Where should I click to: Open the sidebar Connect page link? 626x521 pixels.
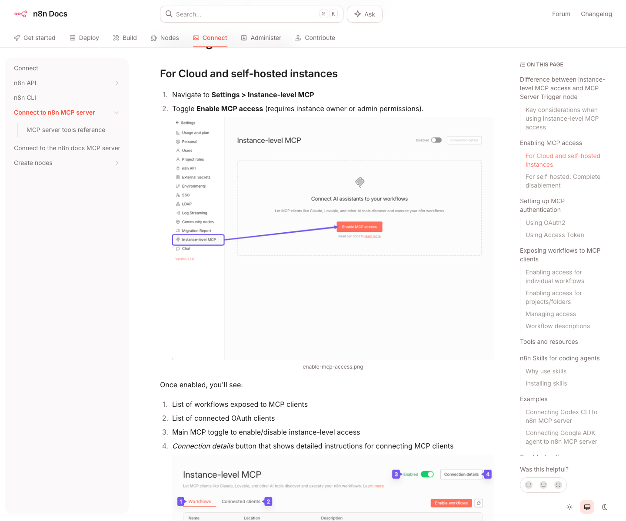[x=26, y=68]
